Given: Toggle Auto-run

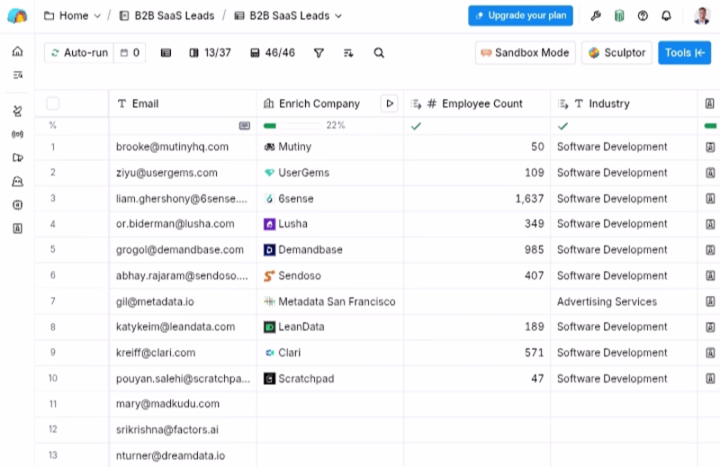Looking at the screenshot, I should (x=79, y=53).
